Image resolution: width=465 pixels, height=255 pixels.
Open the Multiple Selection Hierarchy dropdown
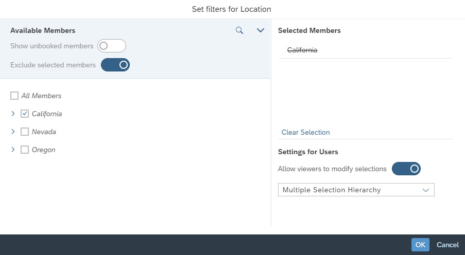click(x=356, y=190)
